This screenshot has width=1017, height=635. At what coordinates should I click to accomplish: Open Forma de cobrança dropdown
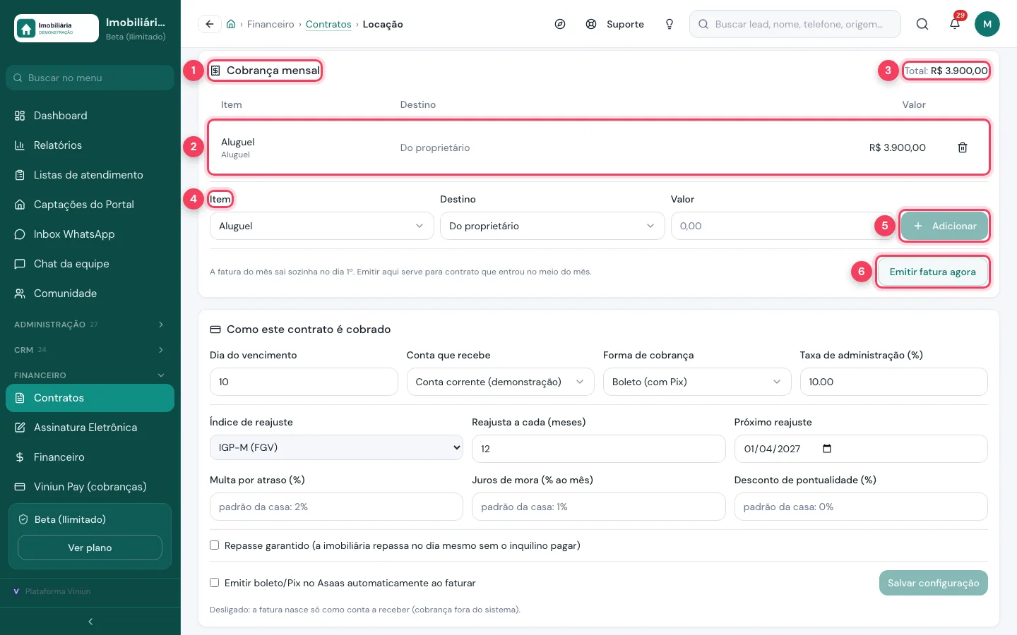coord(697,382)
